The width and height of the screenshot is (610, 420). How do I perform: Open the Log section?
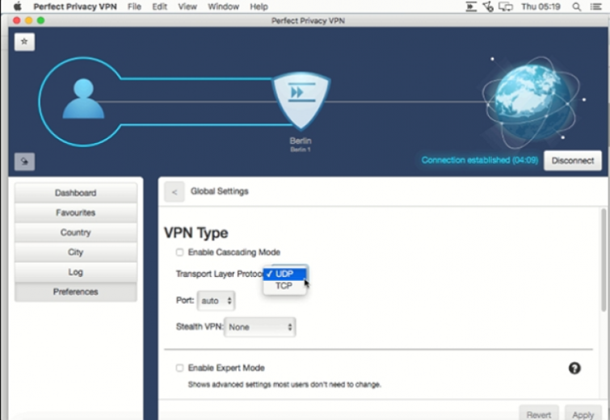click(75, 272)
